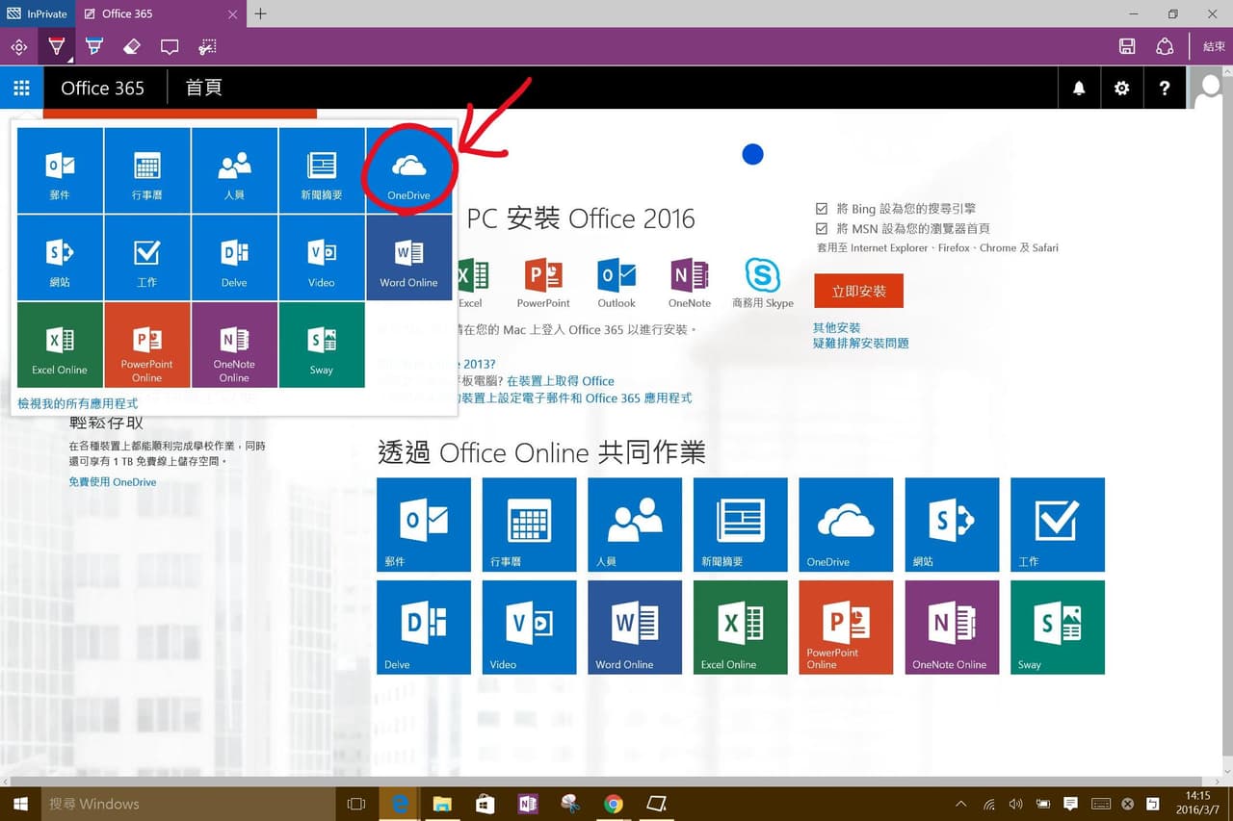Open 郵件 tile in the app launcher panel
Screen dimensions: 1233x821
[60, 170]
